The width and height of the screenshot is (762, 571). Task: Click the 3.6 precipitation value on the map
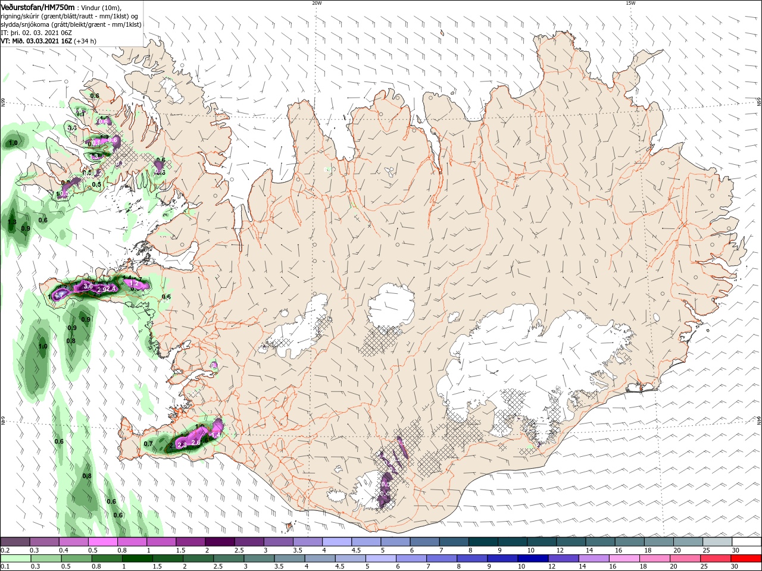tap(88, 286)
